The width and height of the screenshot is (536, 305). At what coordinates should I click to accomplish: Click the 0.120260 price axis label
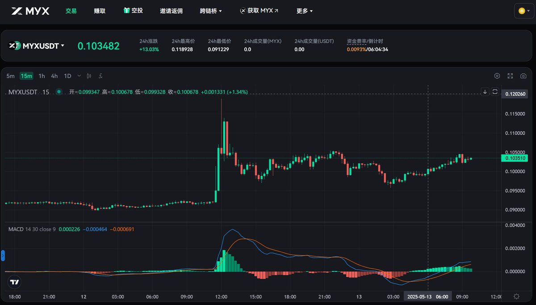[x=515, y=94]
